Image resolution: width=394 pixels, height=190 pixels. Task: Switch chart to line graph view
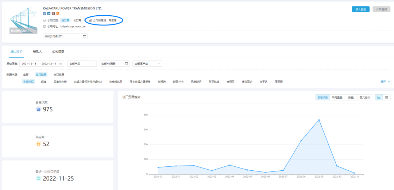coord(379,98)
